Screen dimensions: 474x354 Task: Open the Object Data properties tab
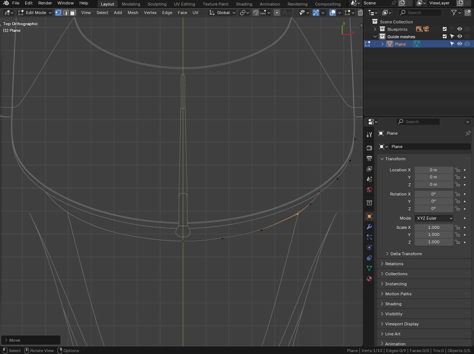coord(369,268)
